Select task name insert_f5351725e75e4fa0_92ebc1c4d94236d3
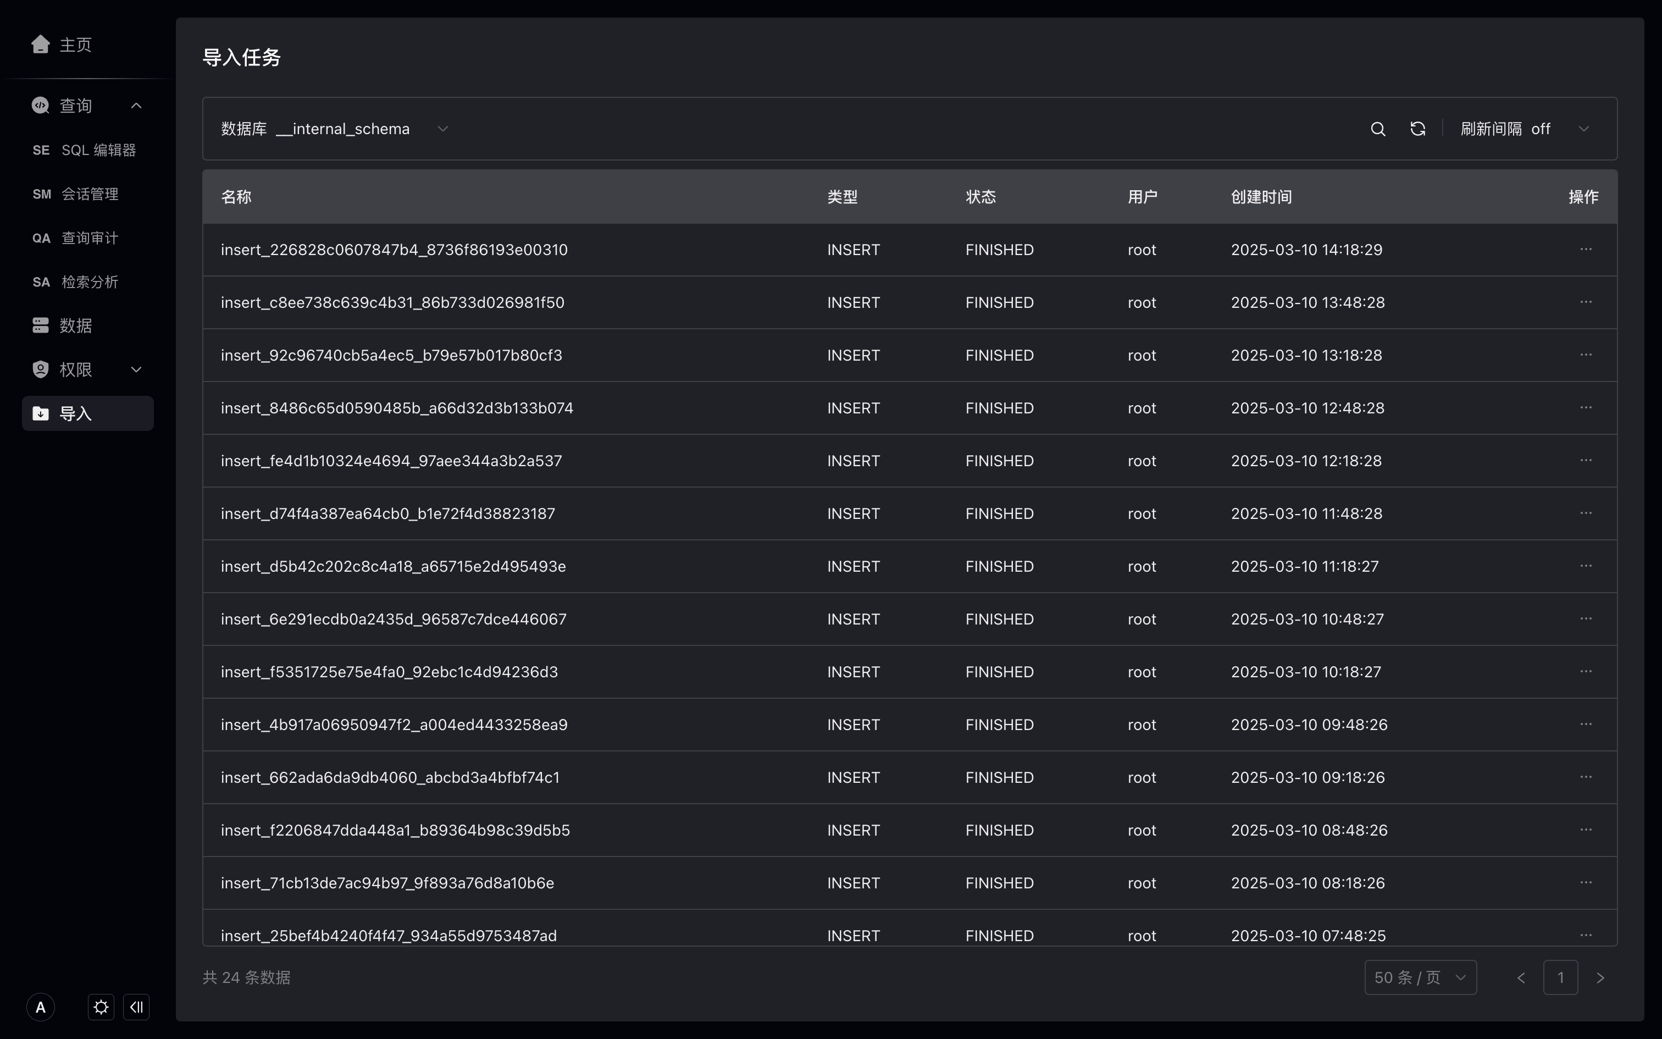Screen dimensions: 1662x1039 [390, 671]
